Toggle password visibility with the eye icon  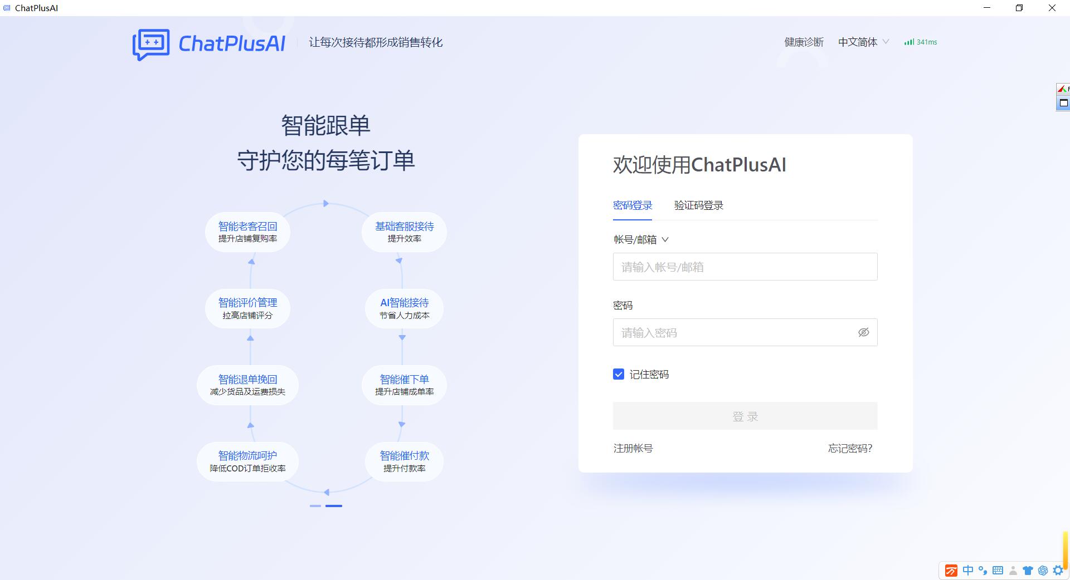[863, 332]
